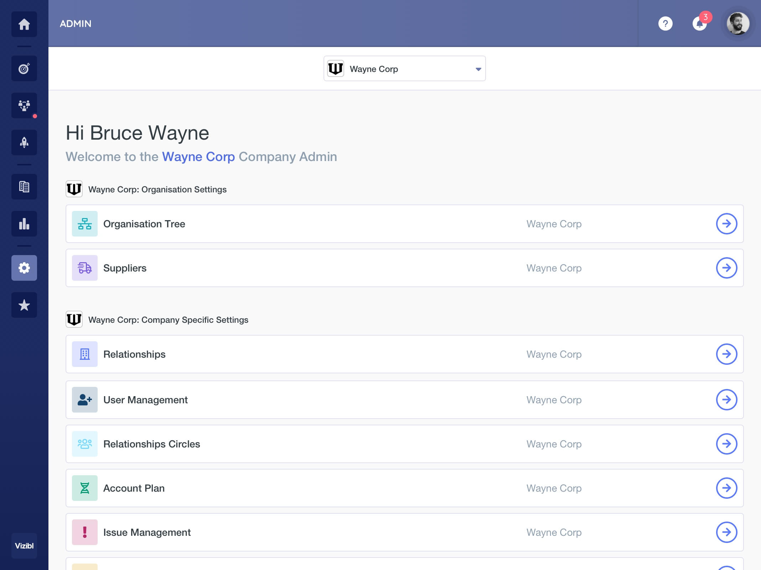Open User Management settings row
The image size is (761, 570).
coord(404,400)
